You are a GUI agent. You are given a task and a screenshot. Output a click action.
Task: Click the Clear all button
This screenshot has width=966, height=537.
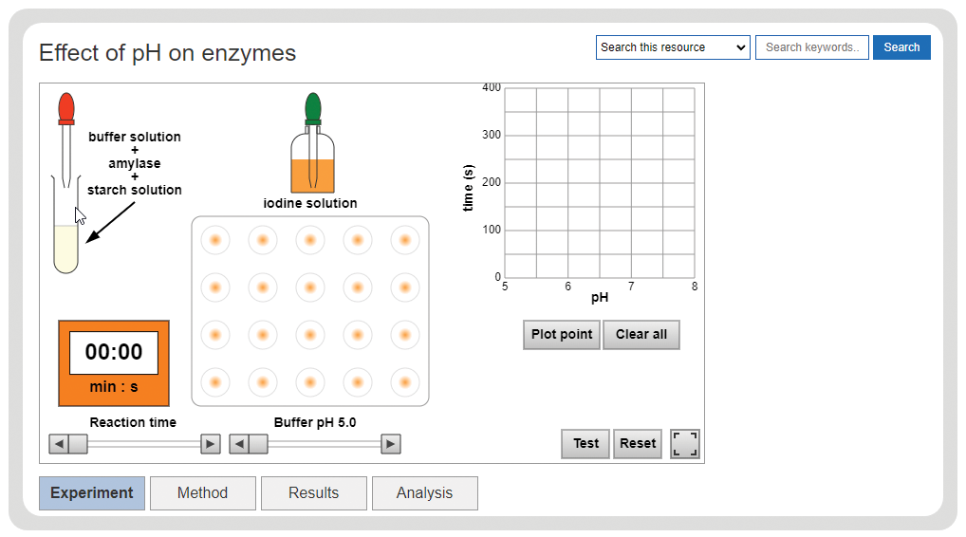point(641,334)
